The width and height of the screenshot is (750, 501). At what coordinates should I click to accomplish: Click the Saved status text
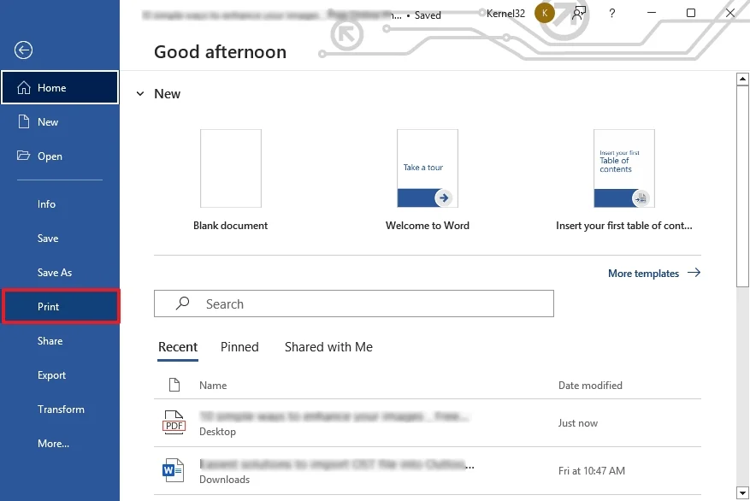[x=428, y=15]
